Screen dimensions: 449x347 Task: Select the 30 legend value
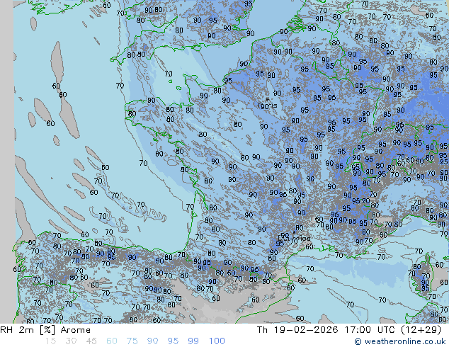71,341
